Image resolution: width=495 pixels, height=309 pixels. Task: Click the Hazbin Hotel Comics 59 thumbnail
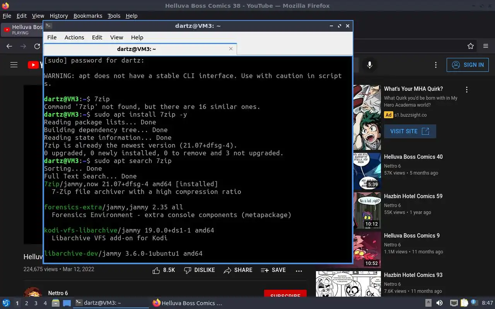[x=367, y=211]
